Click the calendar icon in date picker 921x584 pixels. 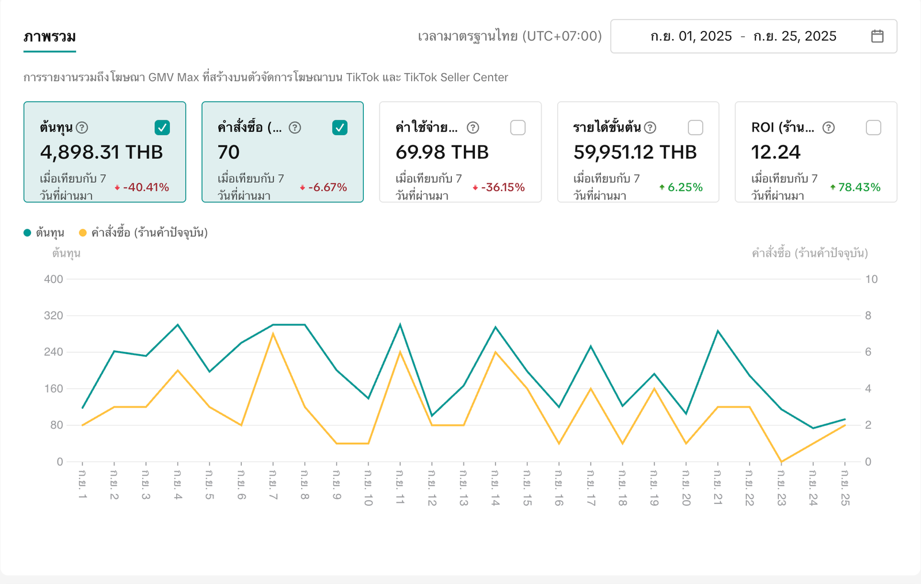point(877,36)
